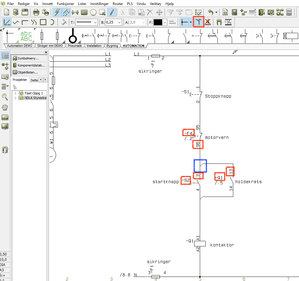
Task: Click the checklist icon in the toolbar
Action: [x=198, y=12]
